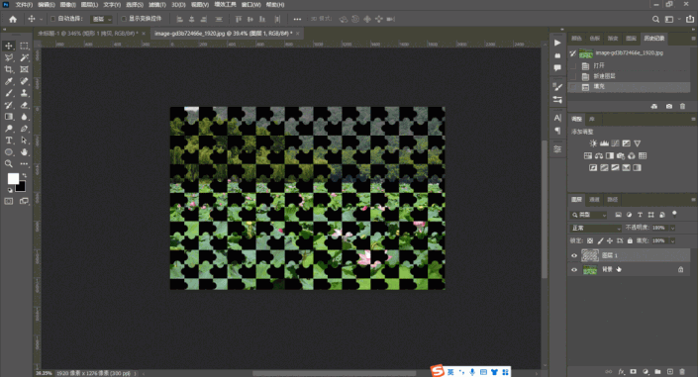Select the Dodge tool
The width and height of the screenshot is (698, 377).
click(x=9, y=129)
